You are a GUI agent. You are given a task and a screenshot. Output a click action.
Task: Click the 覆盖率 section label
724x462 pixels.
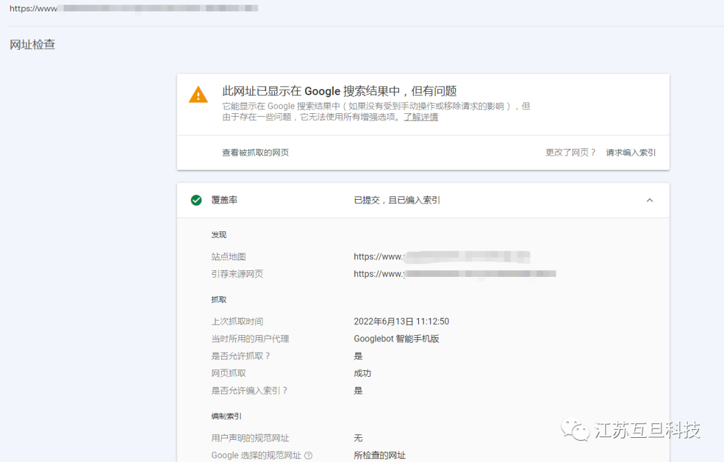pyautogui.click(x=225, y=200)
